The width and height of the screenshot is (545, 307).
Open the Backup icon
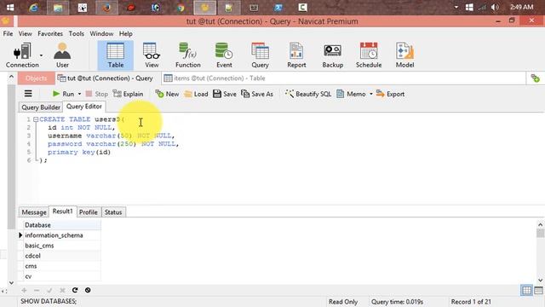(333, 55)
